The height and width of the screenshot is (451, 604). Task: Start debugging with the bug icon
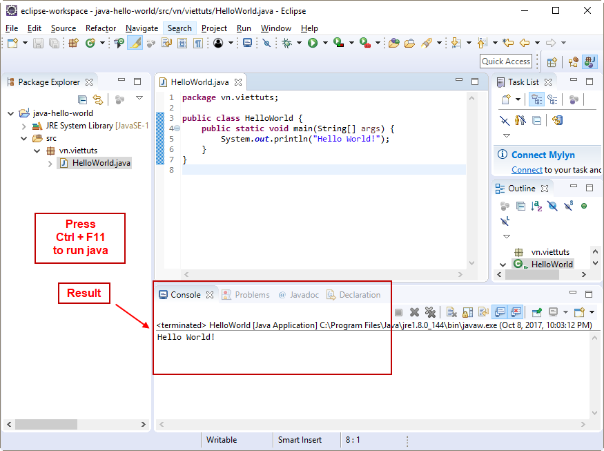click(287, 43)
